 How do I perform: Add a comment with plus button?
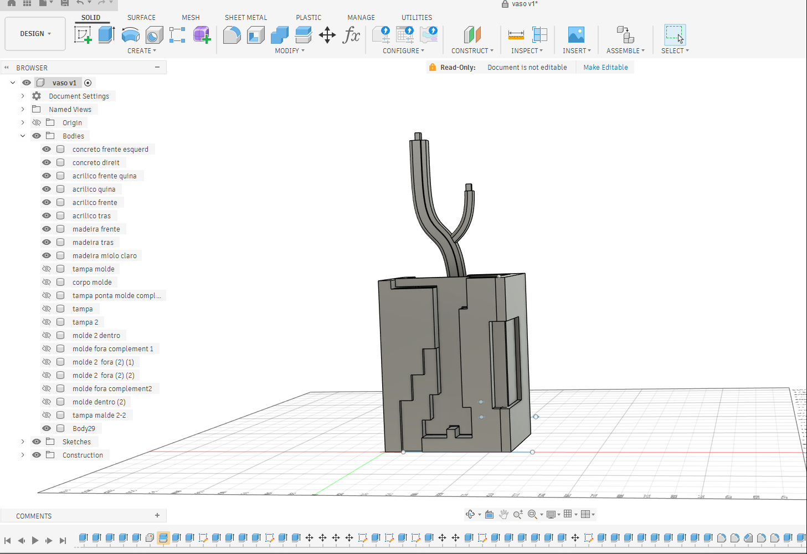157,515
